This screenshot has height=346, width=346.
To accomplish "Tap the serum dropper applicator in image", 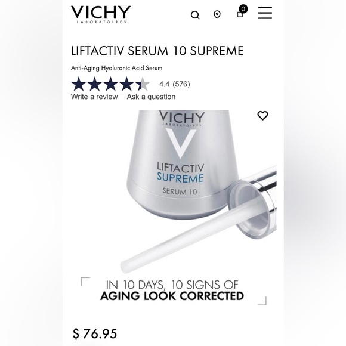I will (199, 221).
